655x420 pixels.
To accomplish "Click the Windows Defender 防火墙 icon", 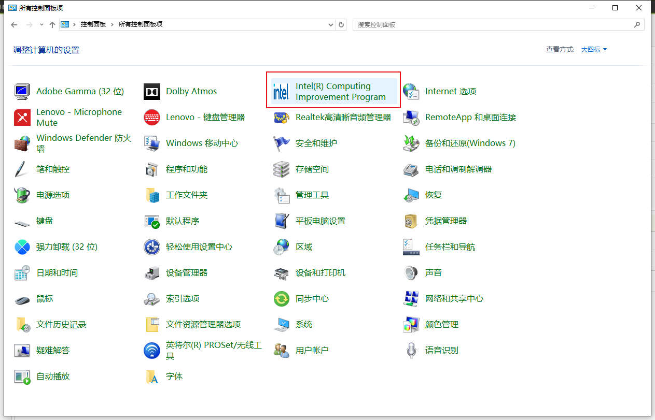I will 22,143.
